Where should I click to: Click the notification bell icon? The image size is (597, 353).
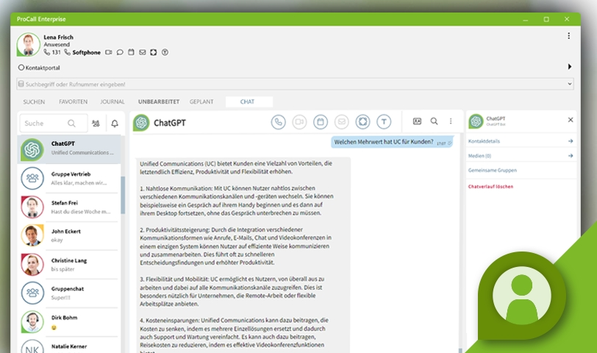pos(115,124)
